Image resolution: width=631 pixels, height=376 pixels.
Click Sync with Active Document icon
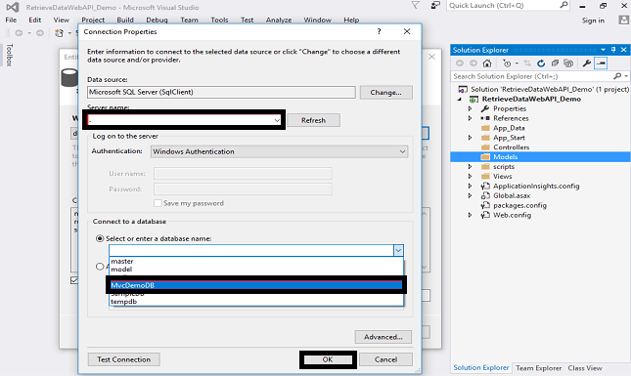(527, 63)
